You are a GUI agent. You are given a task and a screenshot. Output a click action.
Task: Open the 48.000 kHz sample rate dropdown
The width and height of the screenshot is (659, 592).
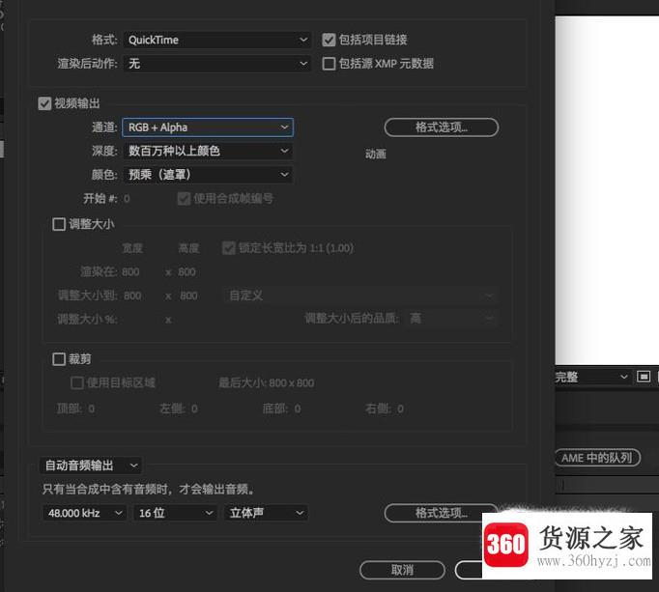(x=84, y=513)
